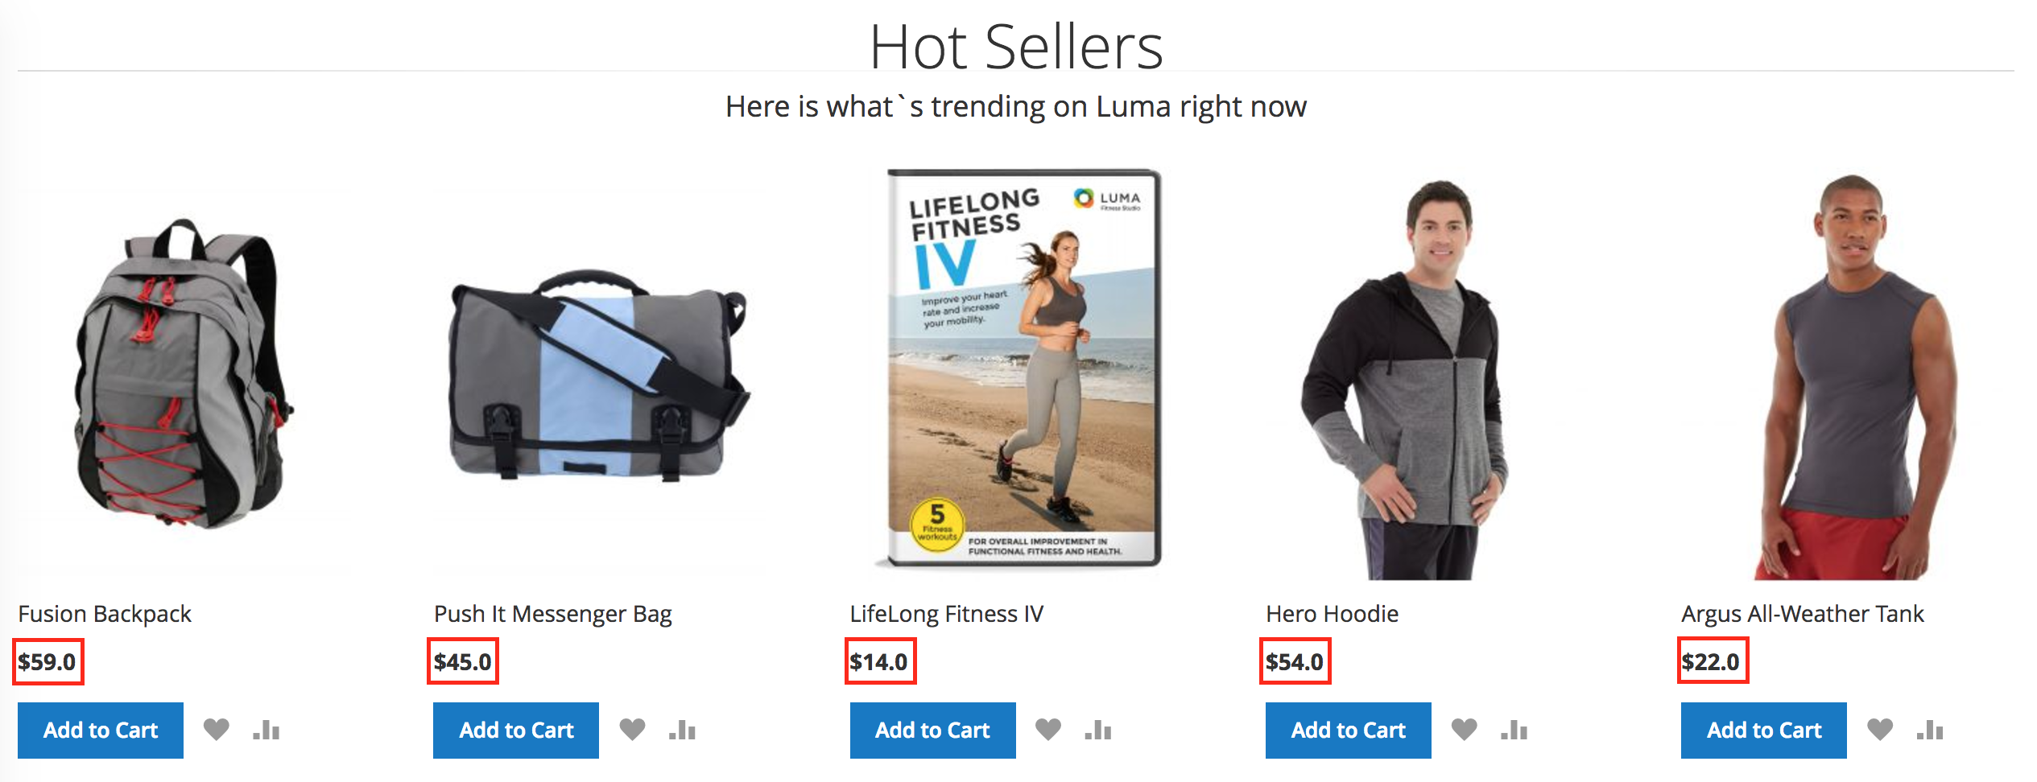Add Fusion Backpack to wish list heart
This screenshot has width=2037, height=782.
216,730
